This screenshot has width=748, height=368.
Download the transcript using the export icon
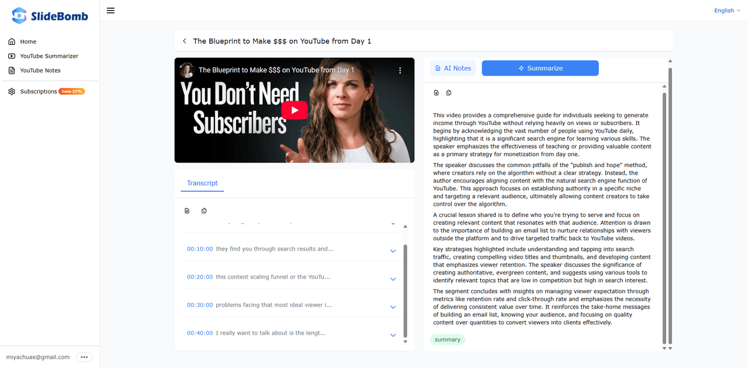[x=187, y=210]
